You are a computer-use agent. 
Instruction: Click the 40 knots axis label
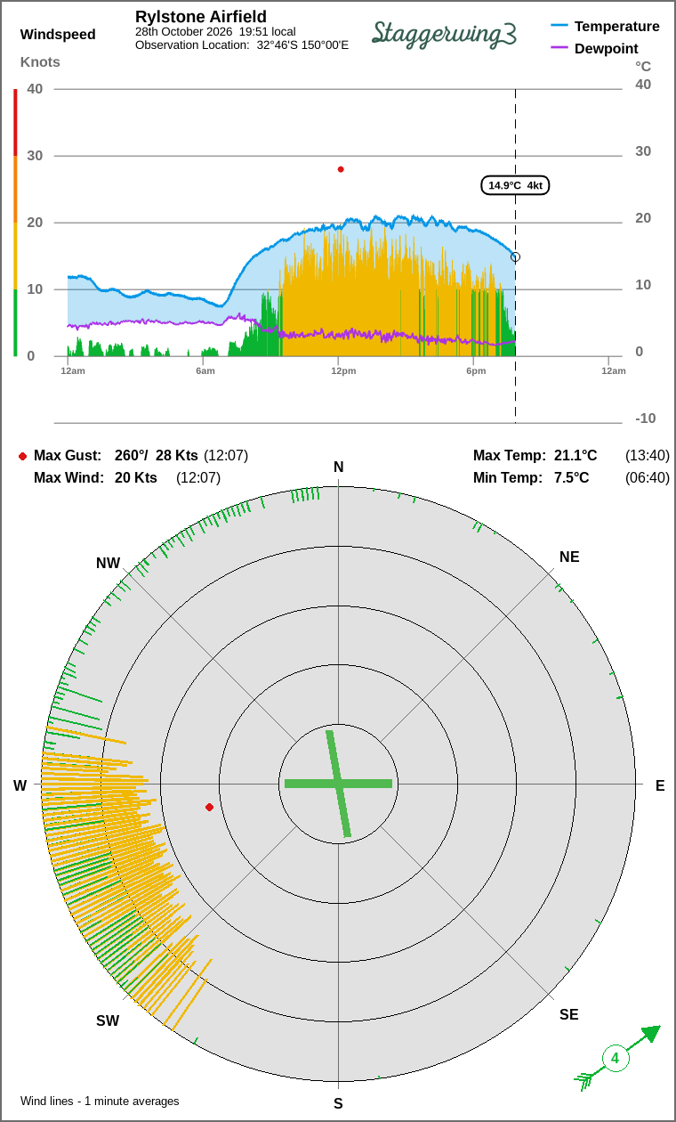click(35, 88)
